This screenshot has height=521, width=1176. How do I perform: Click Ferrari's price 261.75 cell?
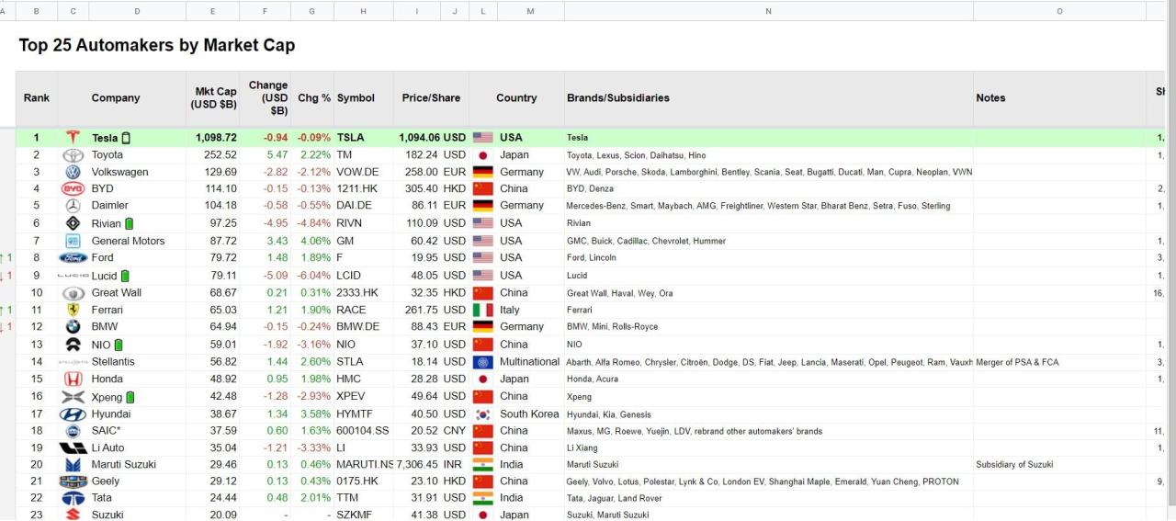[x=422, y=310]
